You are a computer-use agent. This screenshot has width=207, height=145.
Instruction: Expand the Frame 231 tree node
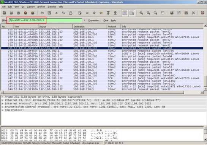click(x=3, y=97)
